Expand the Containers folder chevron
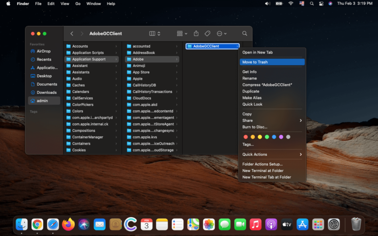The image size is (378, 236). [x=116, y=144]
